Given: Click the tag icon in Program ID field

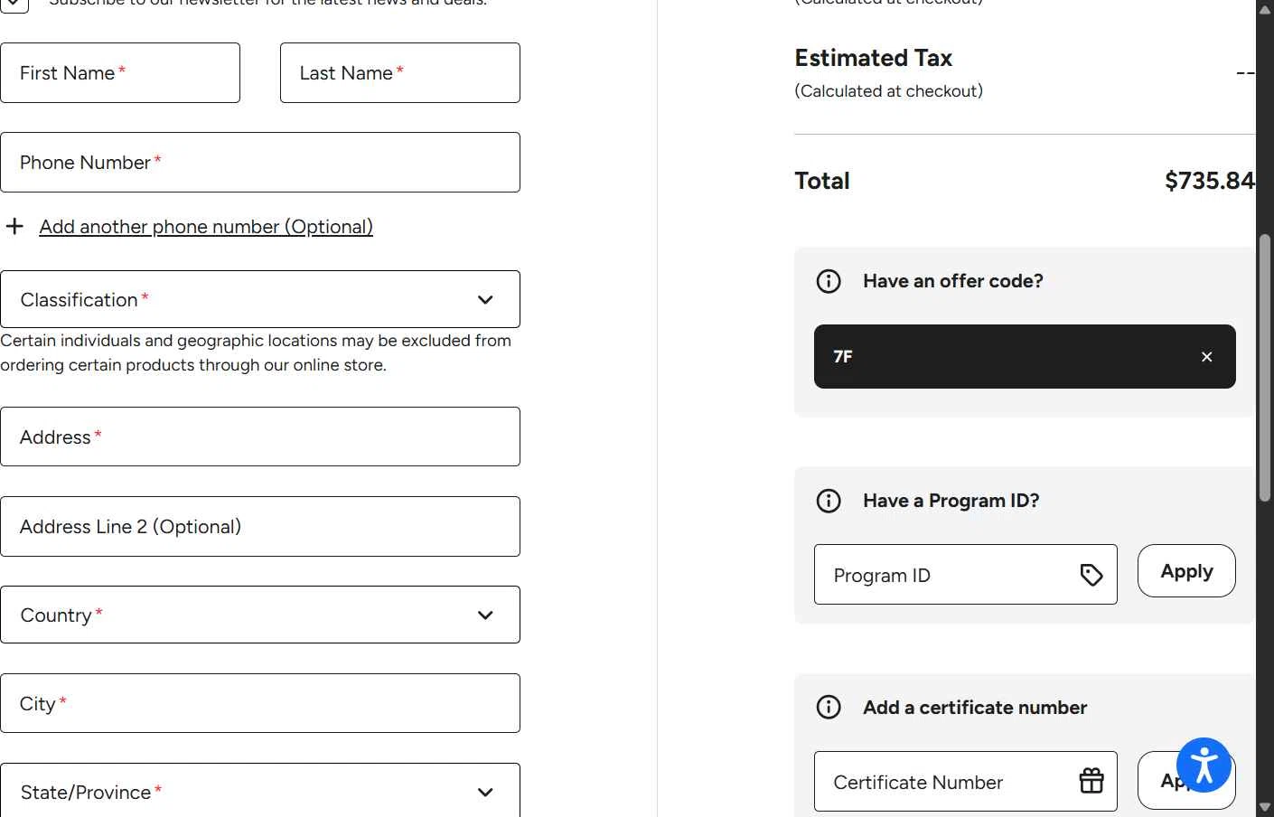Looking at the screenshot, I should 1091,575.
